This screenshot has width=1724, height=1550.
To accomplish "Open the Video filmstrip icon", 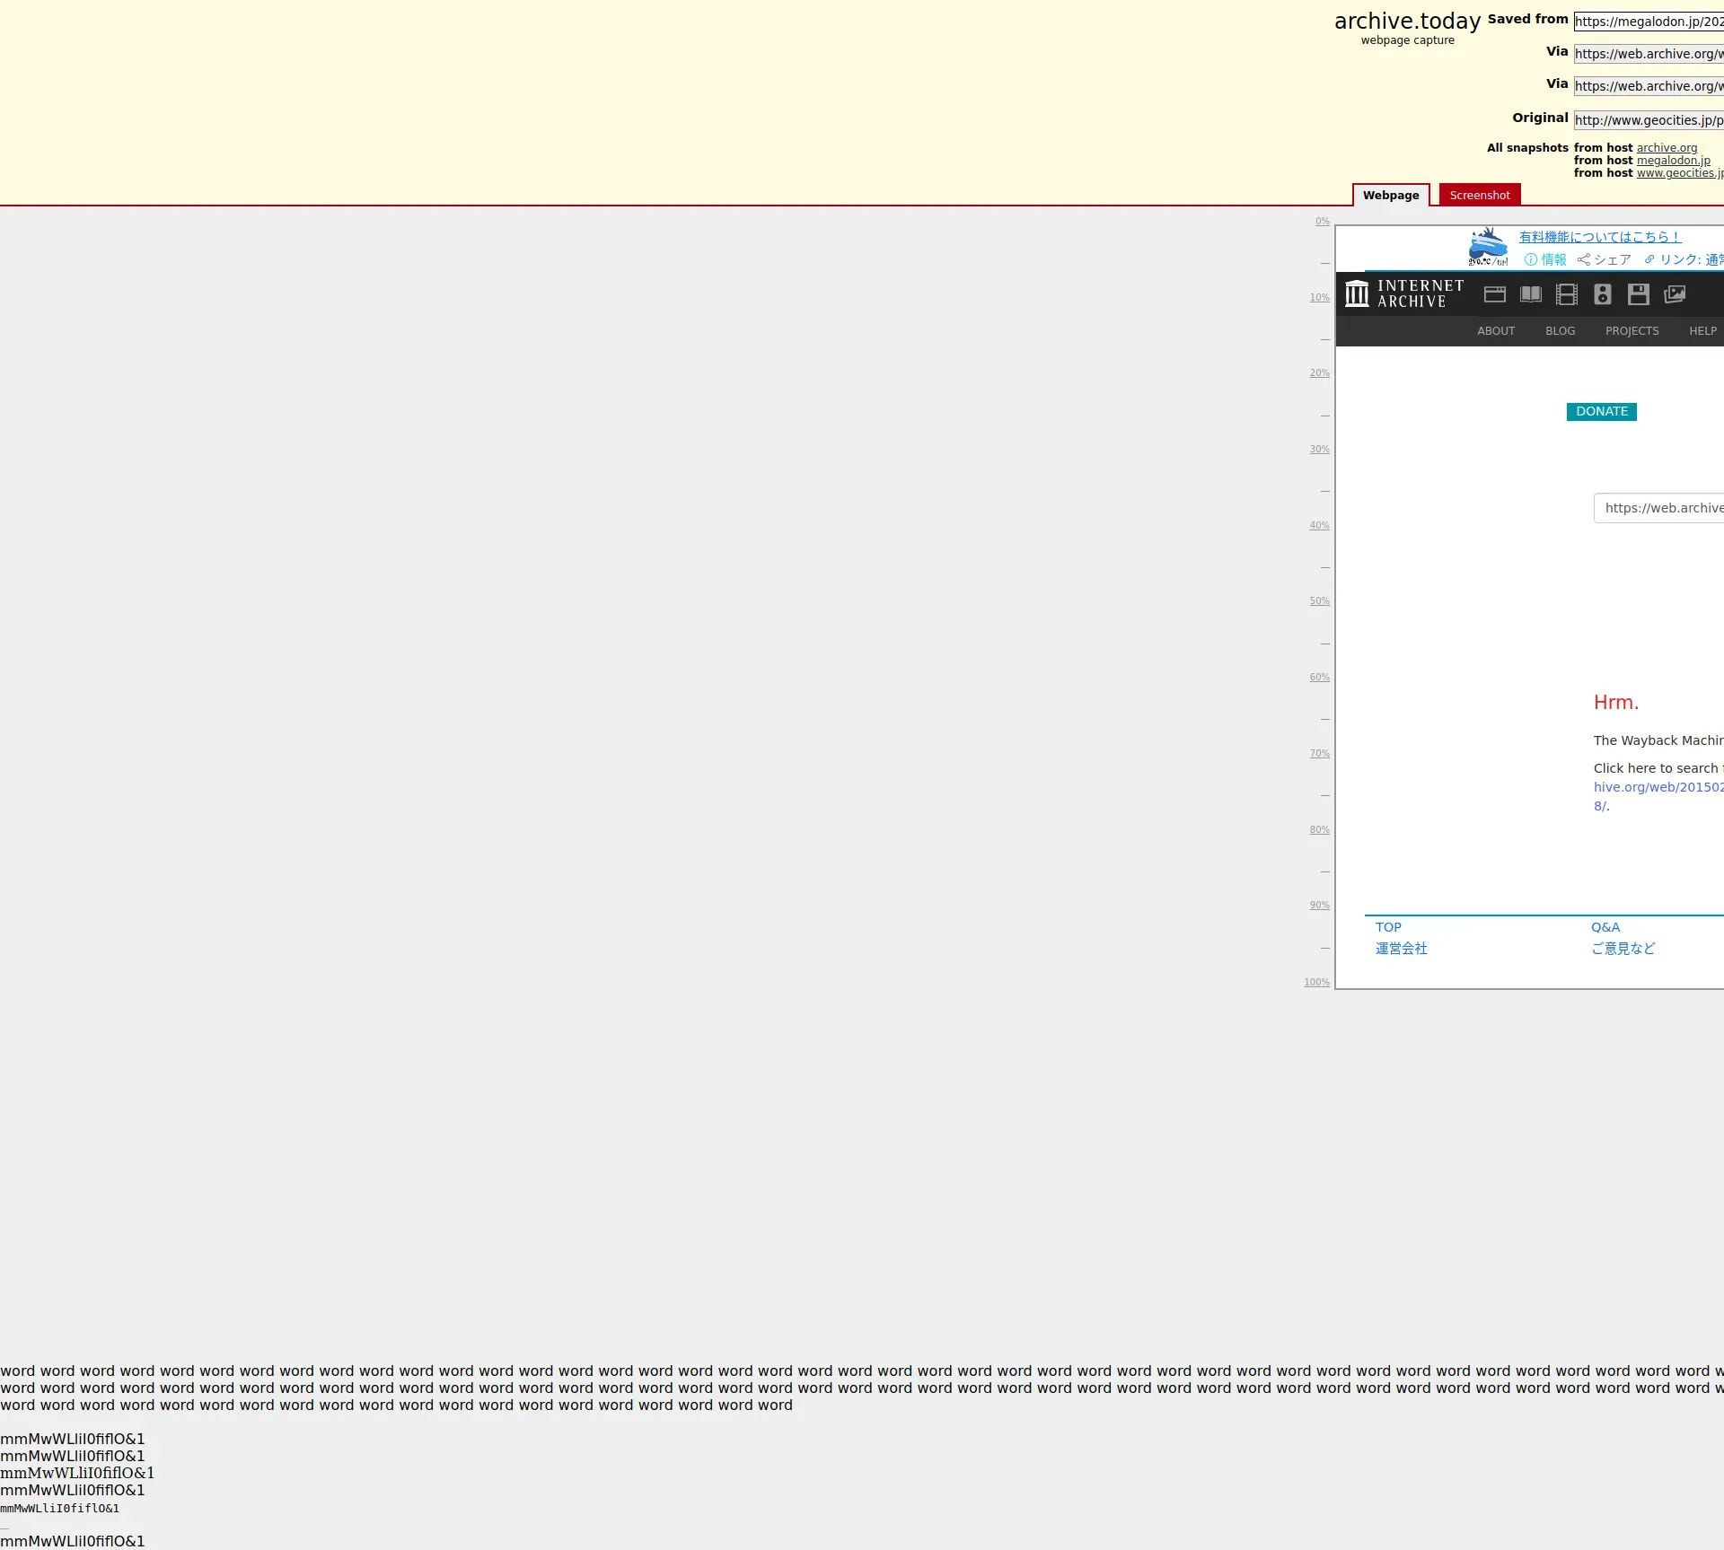I will [x=1566, y=294].
